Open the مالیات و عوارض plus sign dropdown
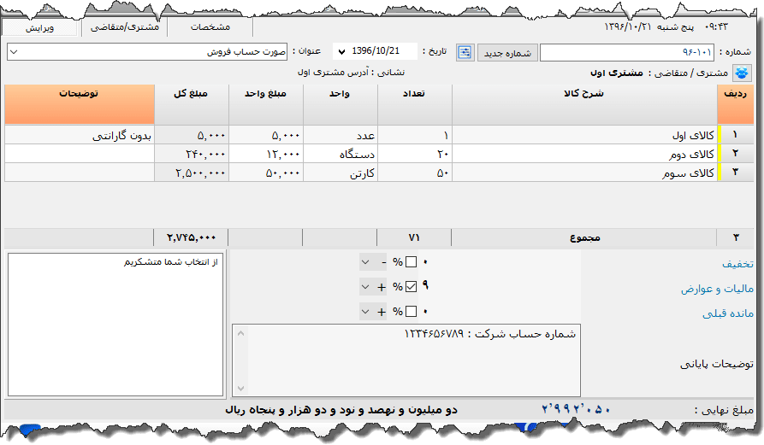Image resolution: width=764 pixels, height=445 pixels. pyautogui.click(x=374, y=287)
